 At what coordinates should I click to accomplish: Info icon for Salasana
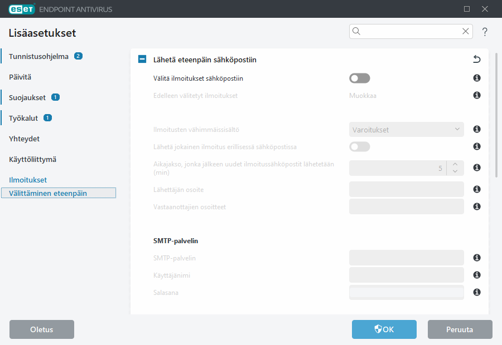(477, 292)
